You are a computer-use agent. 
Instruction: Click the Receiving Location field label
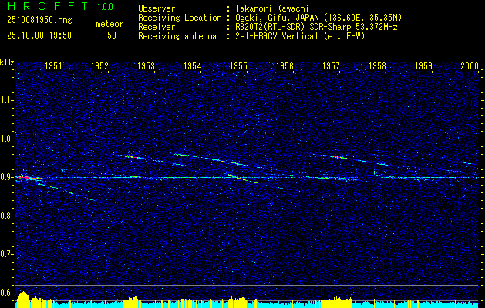tap(180, 18)
